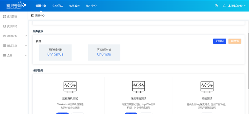Switch to the 资源中心 top tab
Viewport: 249px width, 114px height.
coord(41,6)
